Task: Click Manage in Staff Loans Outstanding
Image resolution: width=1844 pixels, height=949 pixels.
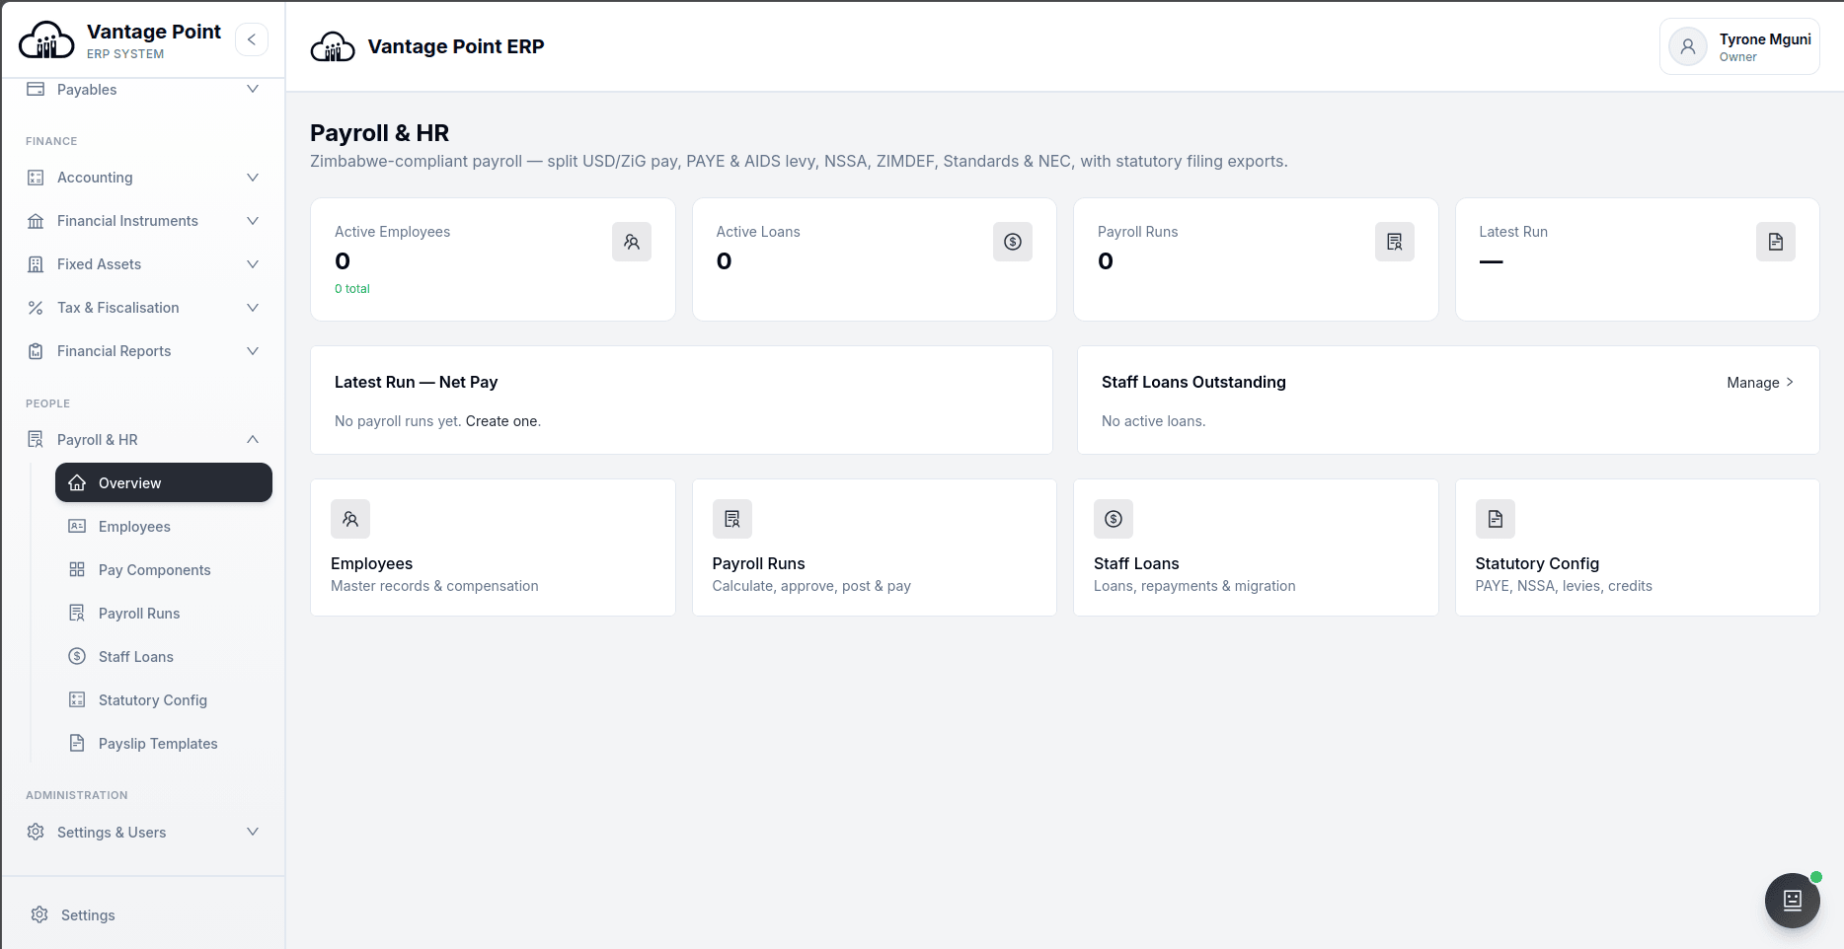Action: (x=1760, y=383)
